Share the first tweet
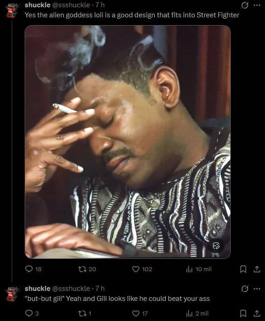The height and width of the screenshot is (321, 265). pyautogui.click(x=257, y=269)
